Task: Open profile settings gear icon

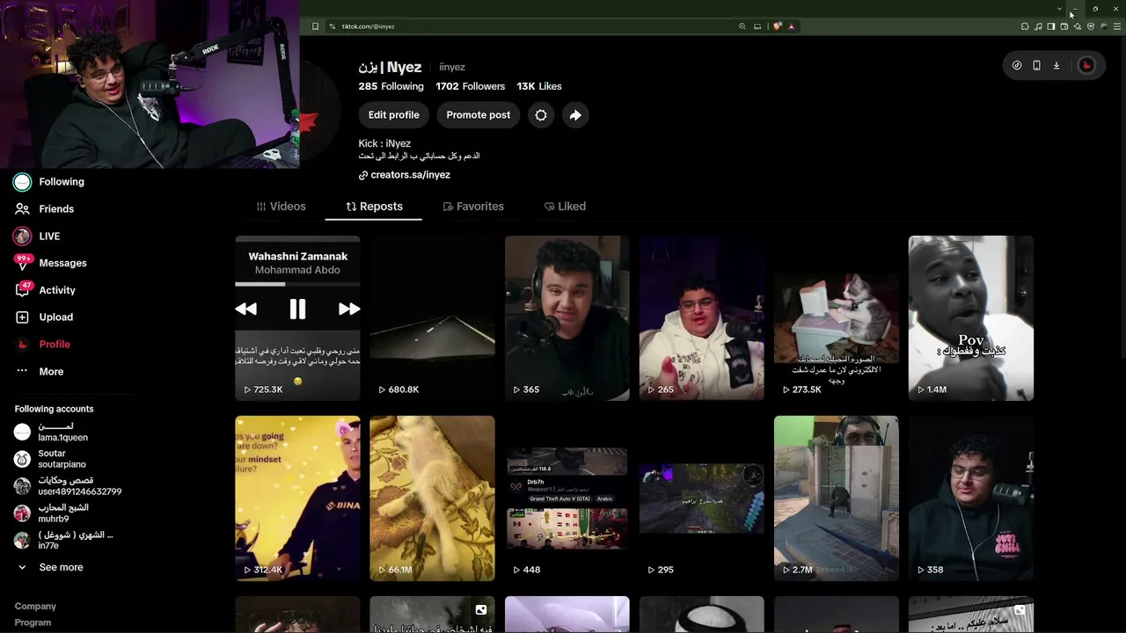Action: click(x=541, y=115)
